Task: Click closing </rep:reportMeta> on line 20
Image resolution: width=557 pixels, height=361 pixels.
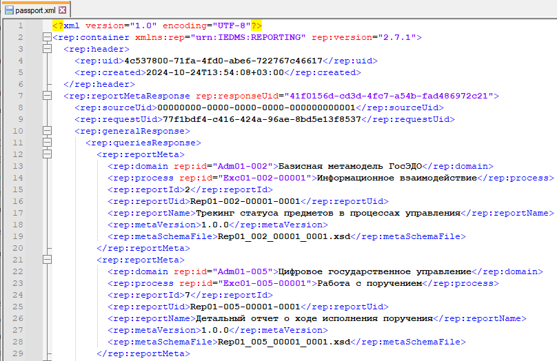Action: 143,248
